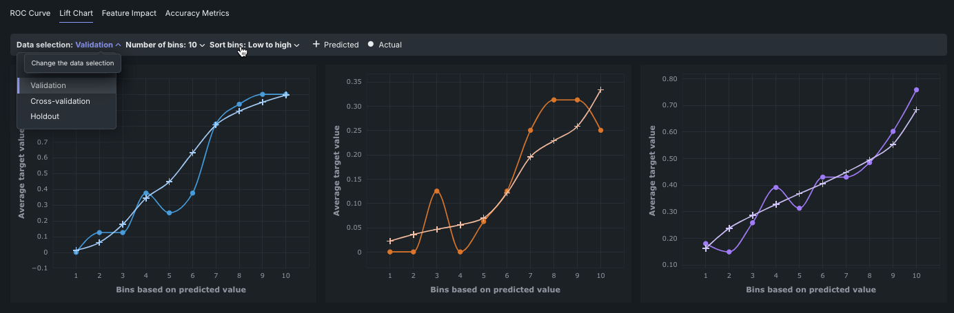Viewport: 954px width, 313px height.
Task: Select Validation in the data selection list
Action: pyautogui.click(x=48, y=85)
